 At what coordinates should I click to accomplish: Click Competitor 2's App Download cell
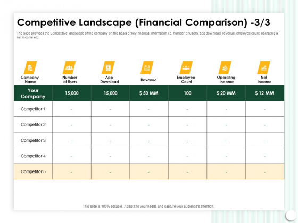(111, 125)
